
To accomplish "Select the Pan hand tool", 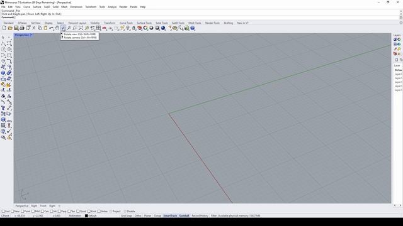I will point(57,28).
